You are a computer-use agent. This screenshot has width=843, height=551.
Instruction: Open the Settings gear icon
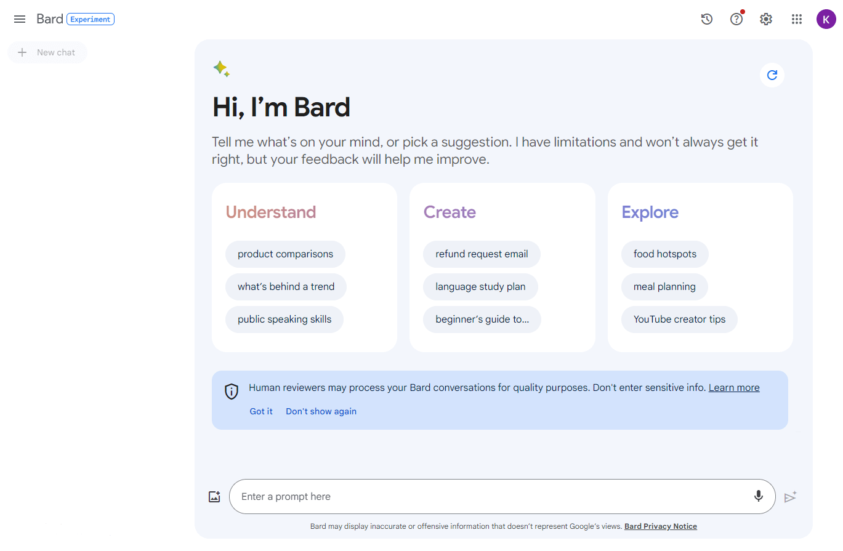766,19
